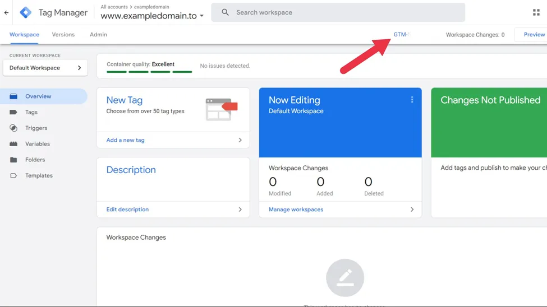547x307 pixels.
Task: Click the search magnifier icon
Action: (x=226, y=12)
